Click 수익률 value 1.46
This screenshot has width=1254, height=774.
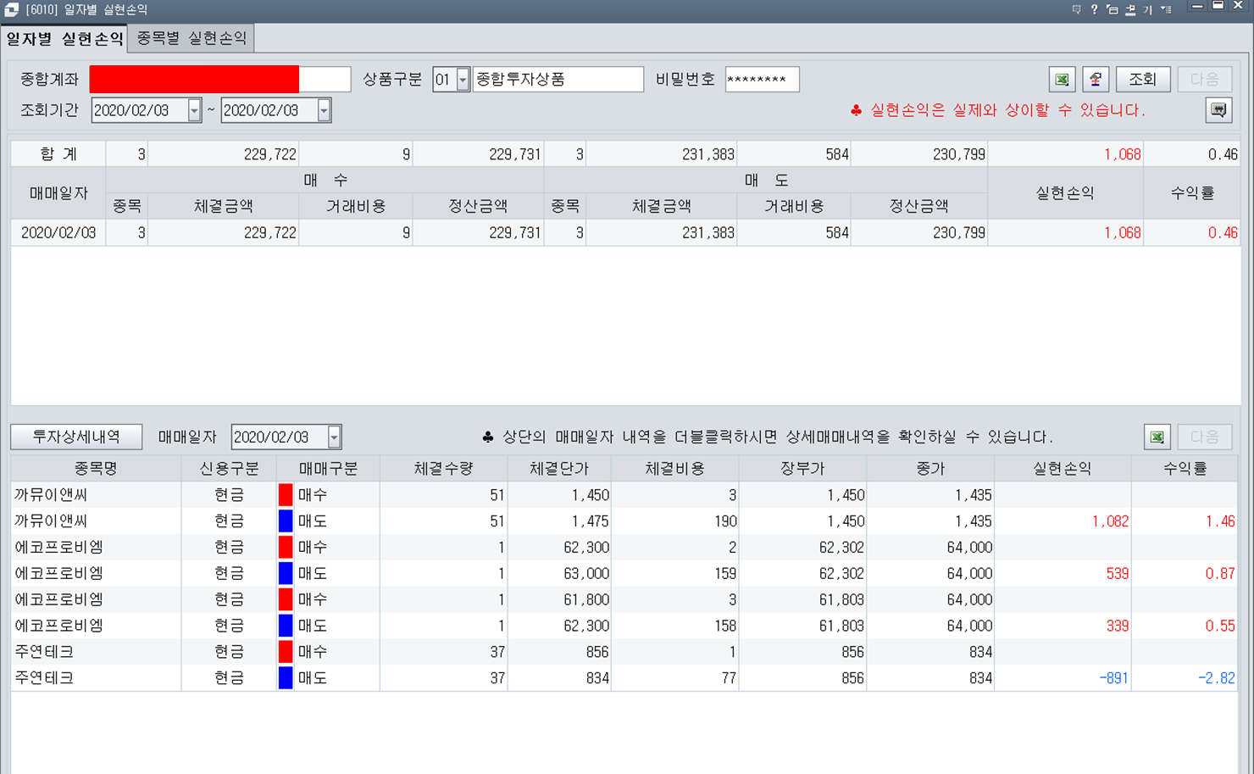(x=1220, y=521)
